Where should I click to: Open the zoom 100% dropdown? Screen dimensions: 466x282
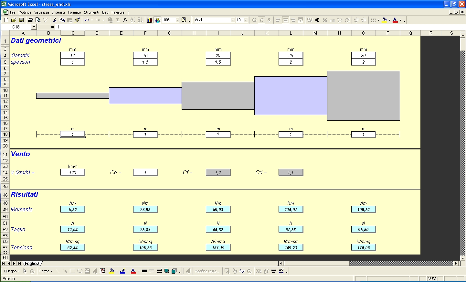pos(177,20)
